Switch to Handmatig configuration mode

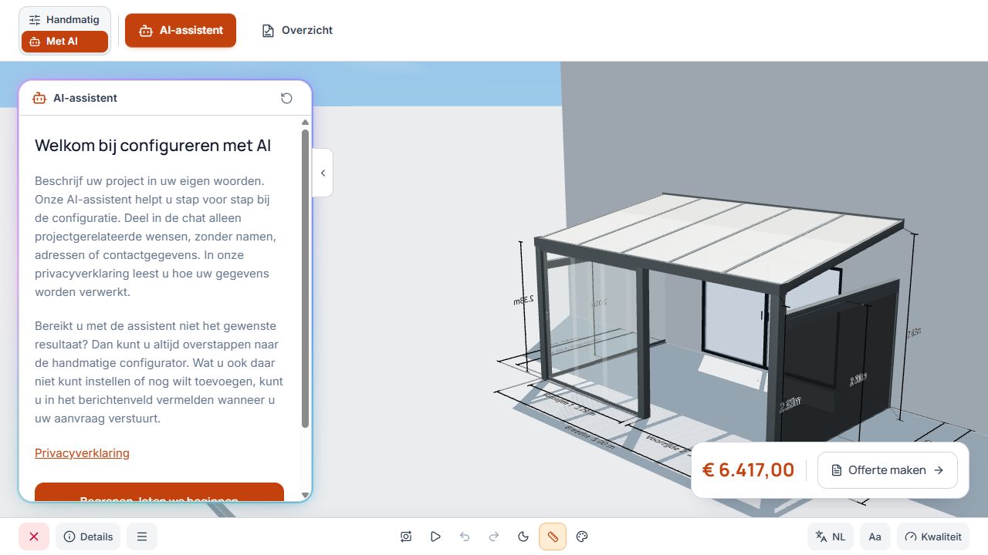(65, 20)
